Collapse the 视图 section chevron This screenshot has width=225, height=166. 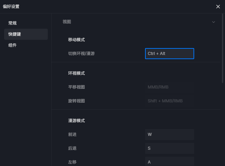tap(214, 22)
